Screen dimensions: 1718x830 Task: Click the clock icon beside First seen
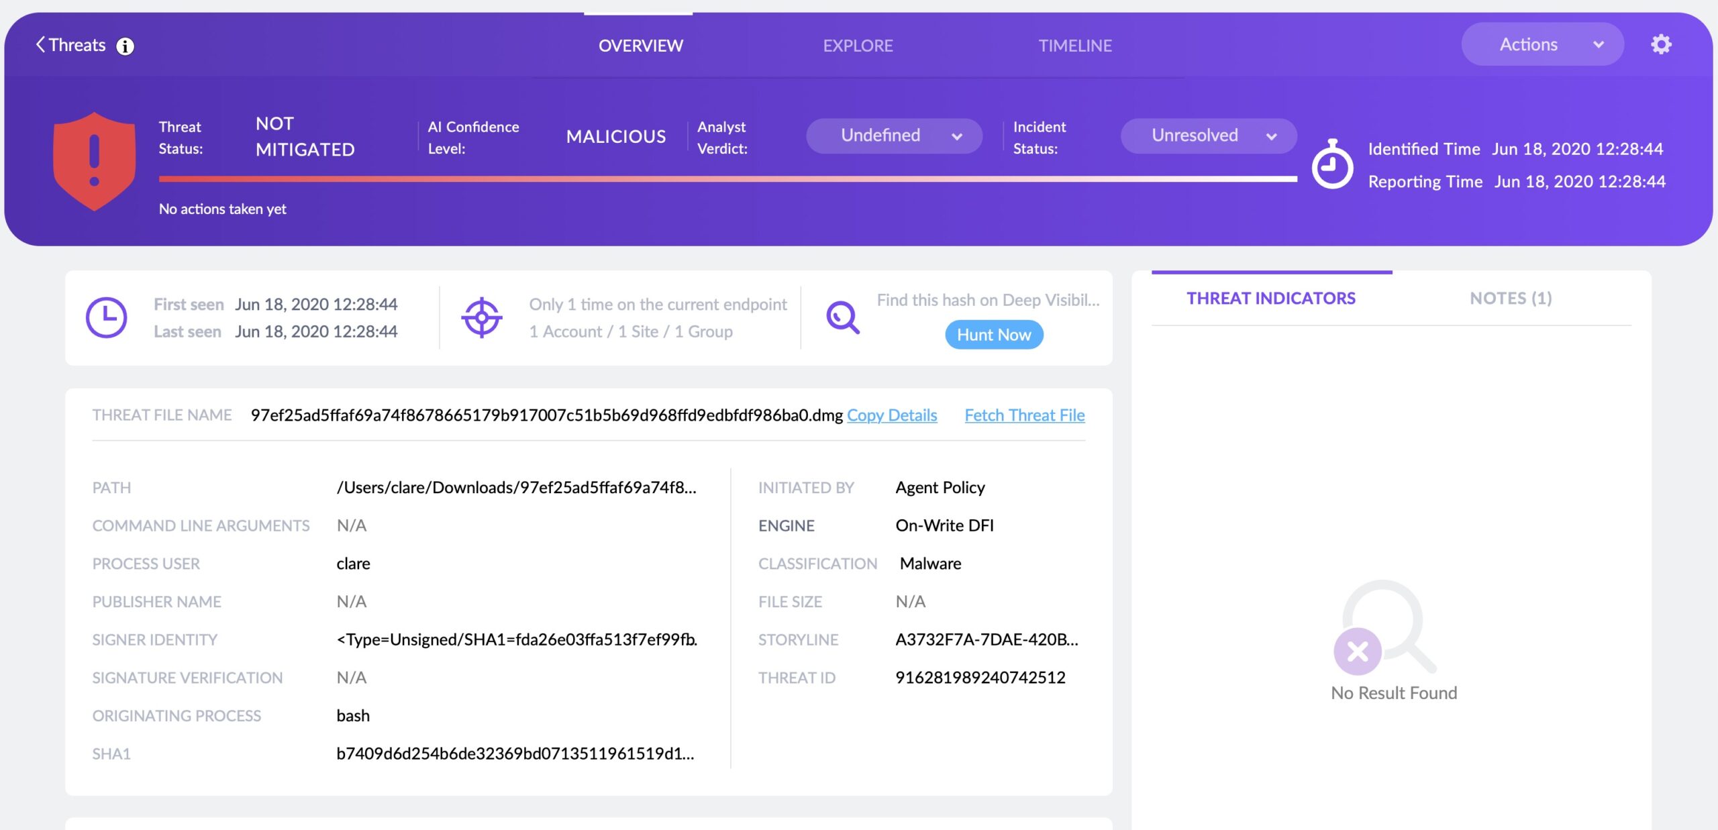pyautogui.click(x=106, y=317)
